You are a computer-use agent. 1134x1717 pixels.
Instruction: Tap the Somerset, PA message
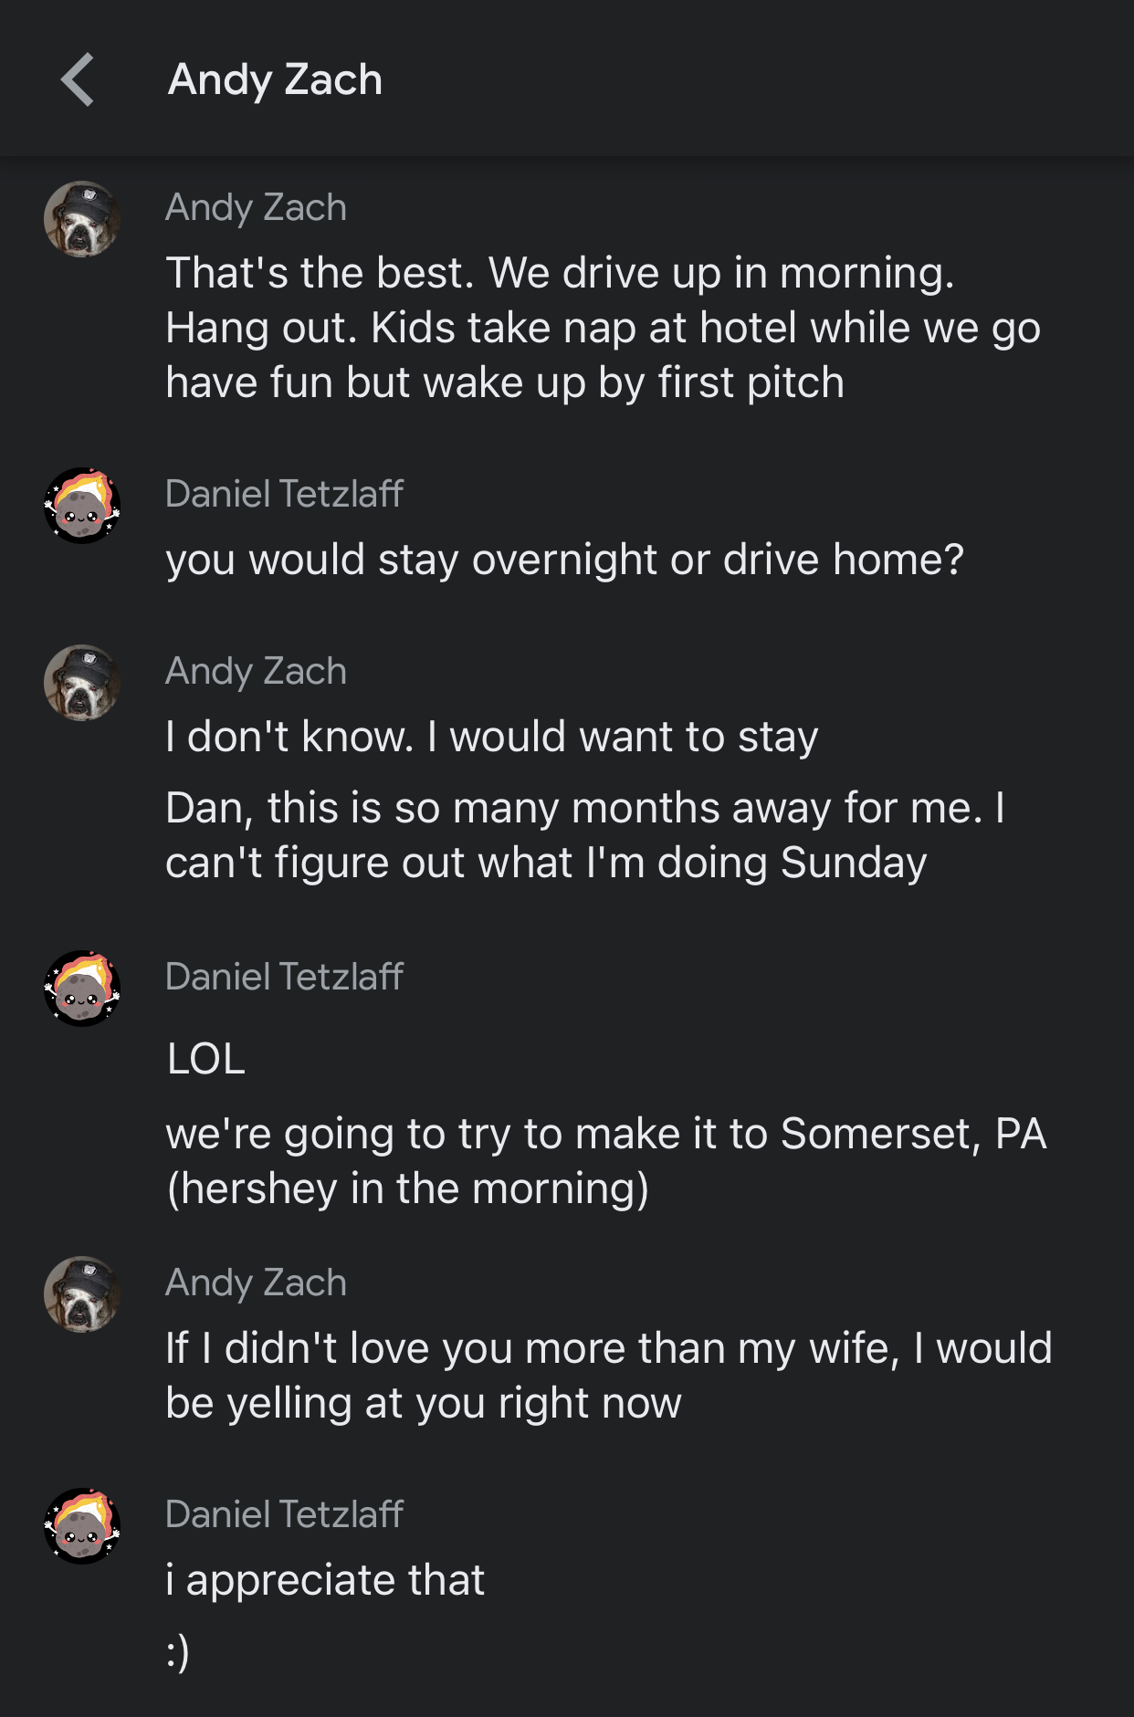(x=605, y=1161)
